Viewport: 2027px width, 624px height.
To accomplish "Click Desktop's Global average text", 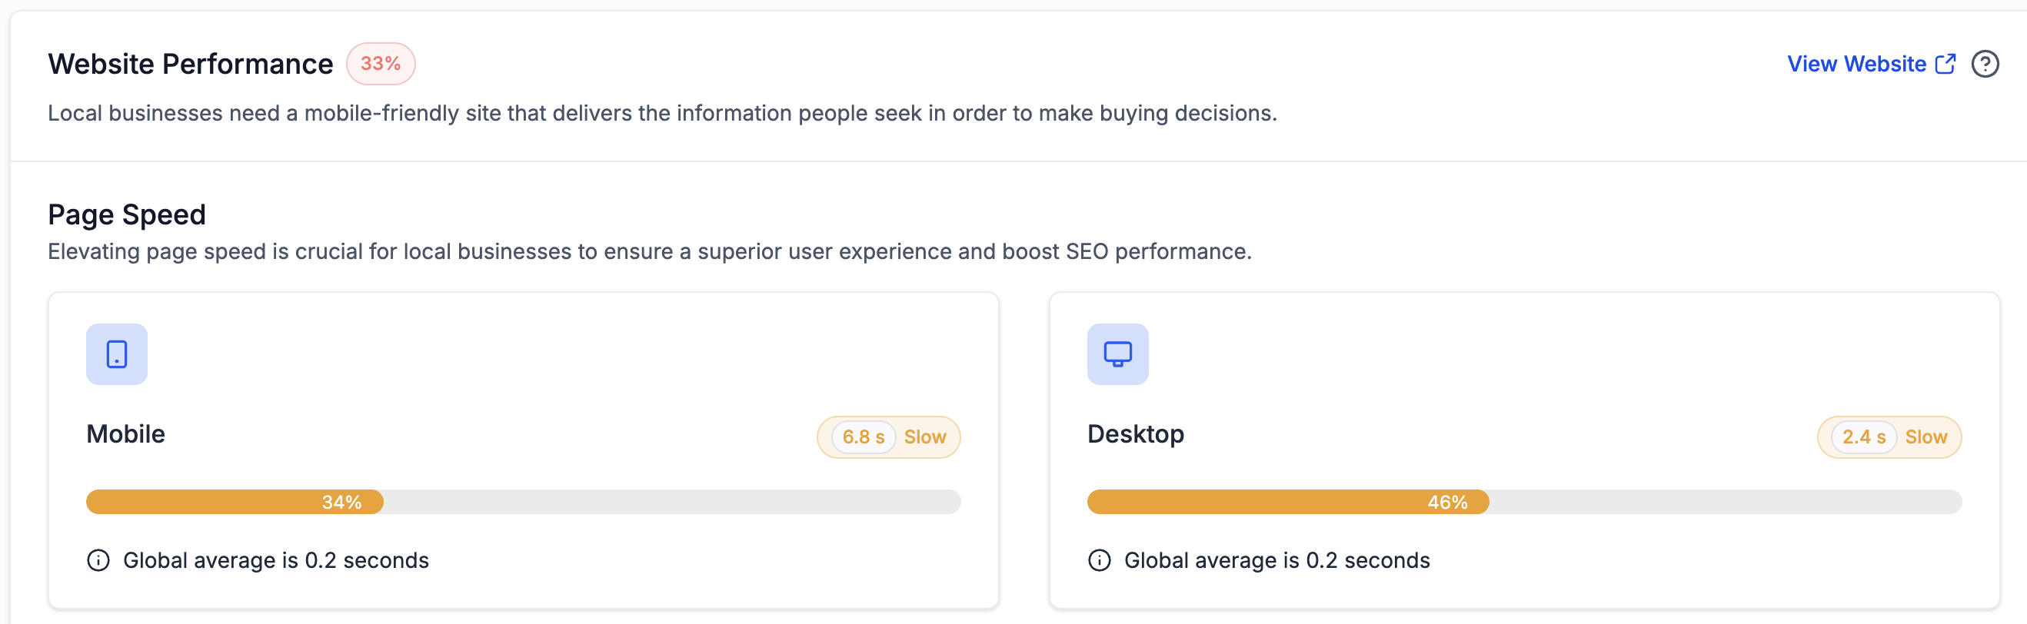I will pos(1276,560).
